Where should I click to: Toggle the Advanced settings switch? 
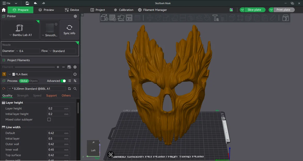pos(63,81)
